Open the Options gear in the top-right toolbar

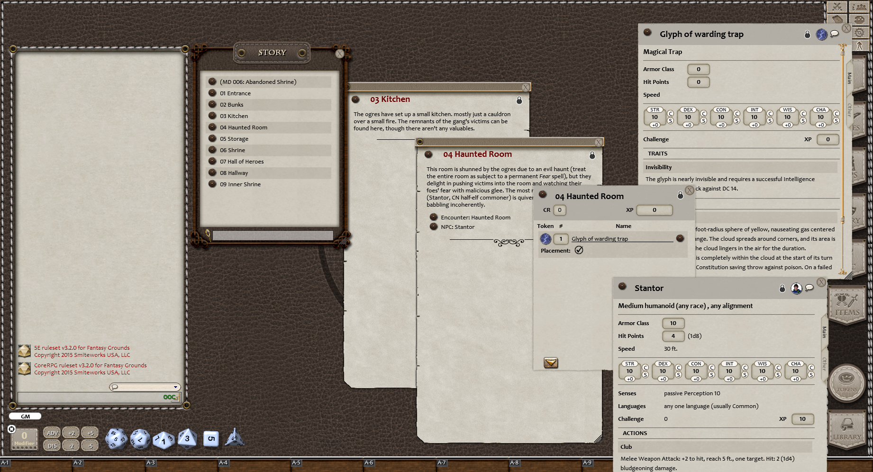(x=860, y=32)
